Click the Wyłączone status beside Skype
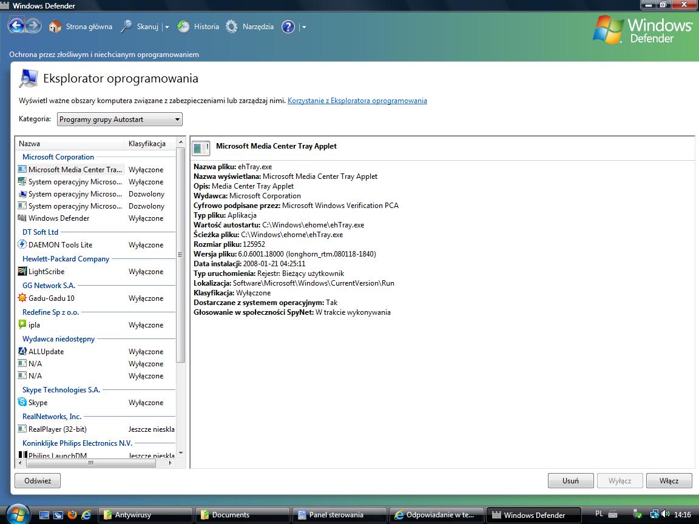 point(146,403)
